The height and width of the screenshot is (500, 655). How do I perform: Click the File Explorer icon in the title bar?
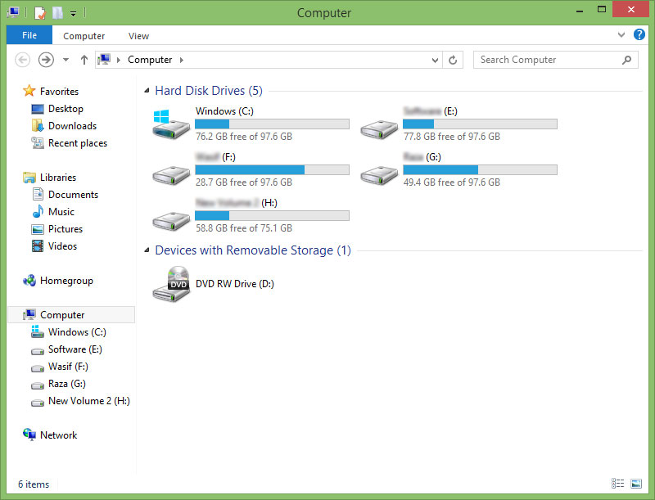[x=12, y=11]
